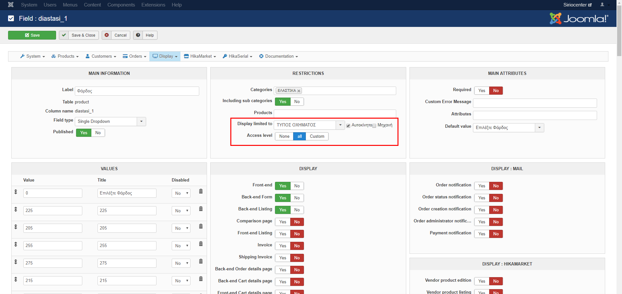
Task: Click the Help question mark icon
Action: [x=138, y=35]
